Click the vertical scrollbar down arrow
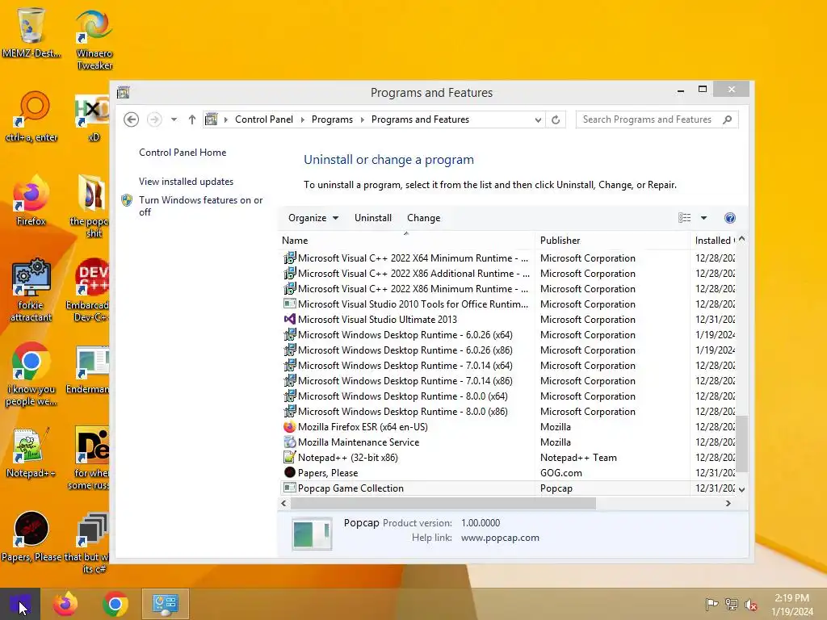The width and height of the screenshot is (827, 620). pos(742,489)
